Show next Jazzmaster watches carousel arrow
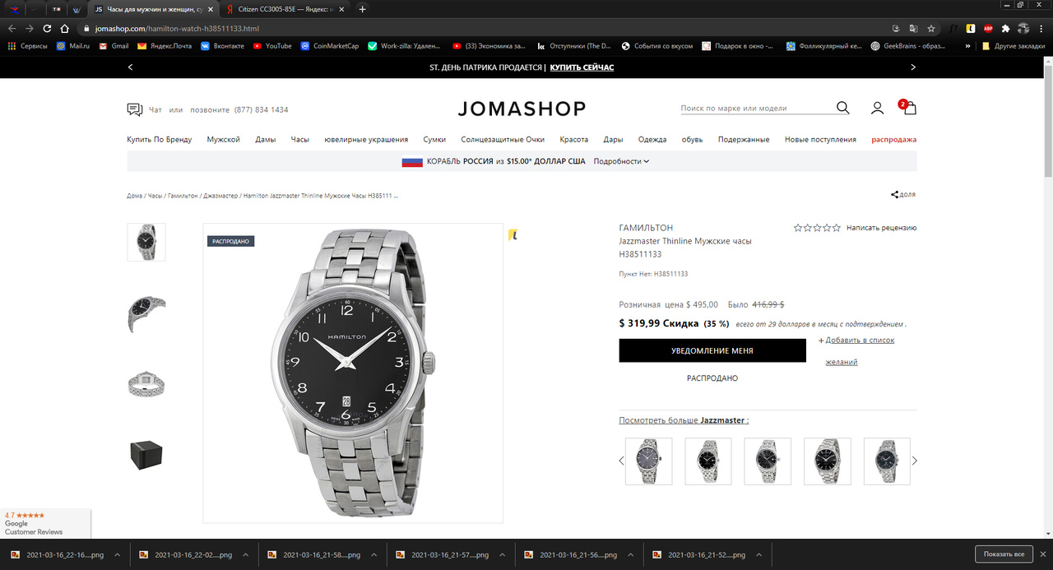Viewport: 1053px width, 570px height. [x=914, y=461]
